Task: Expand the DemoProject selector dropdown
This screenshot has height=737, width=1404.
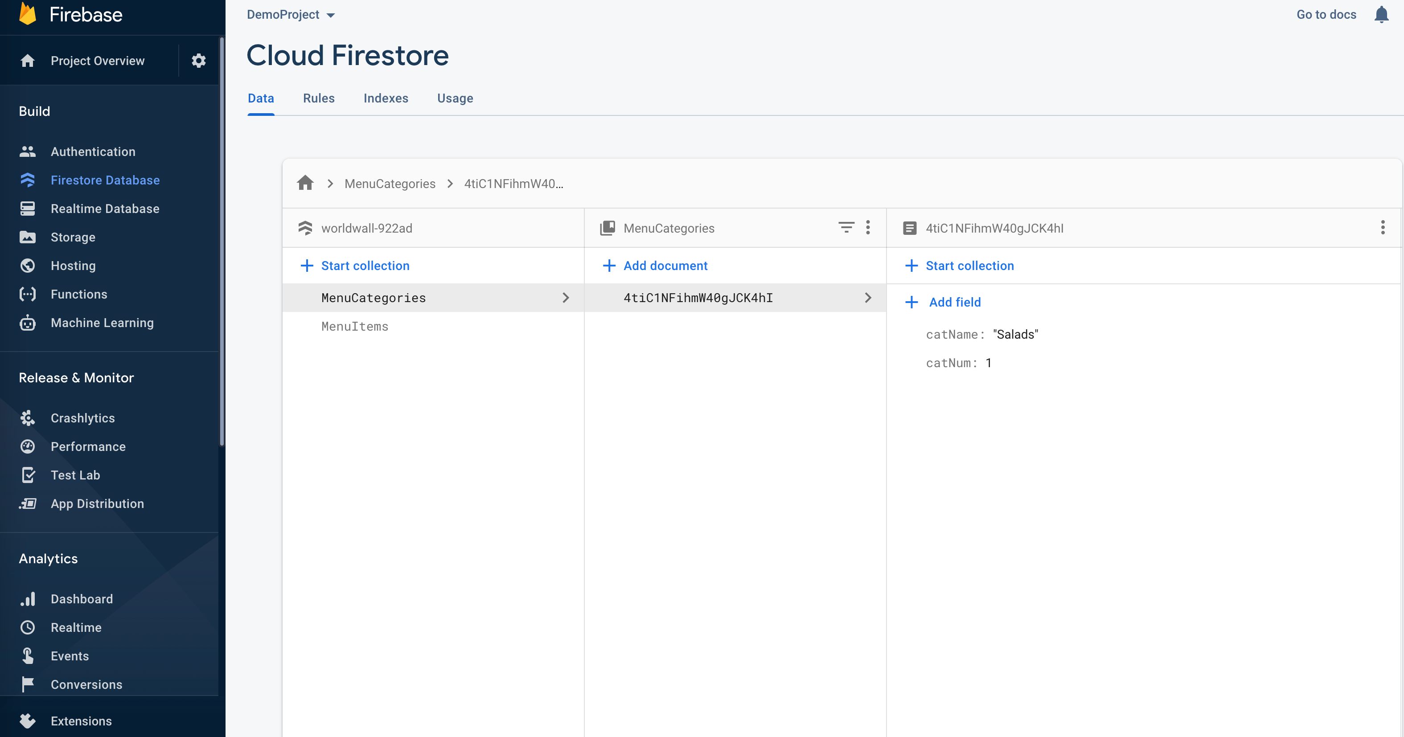Action: pyautogui.click(x=291, y=15)
